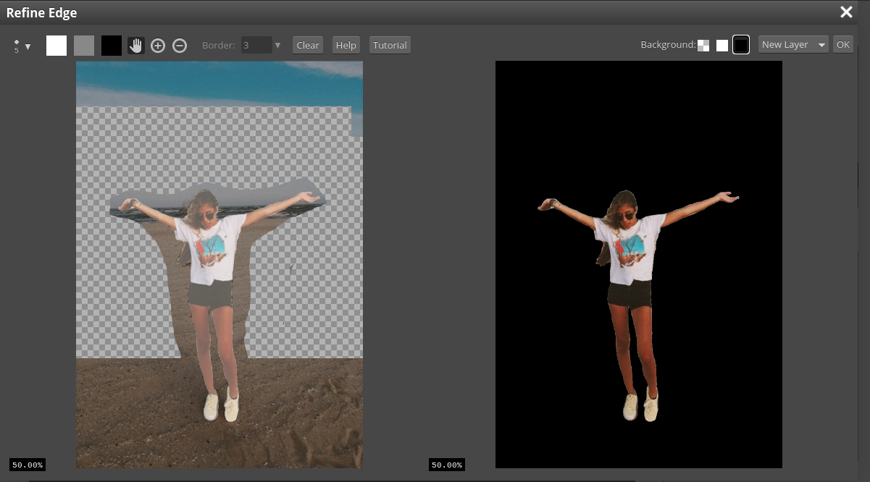Click left pane 50.00% zoom label
870x482 pixels.
point(28,465)
